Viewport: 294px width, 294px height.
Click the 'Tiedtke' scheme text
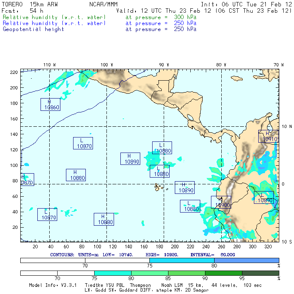click(94, 285)
